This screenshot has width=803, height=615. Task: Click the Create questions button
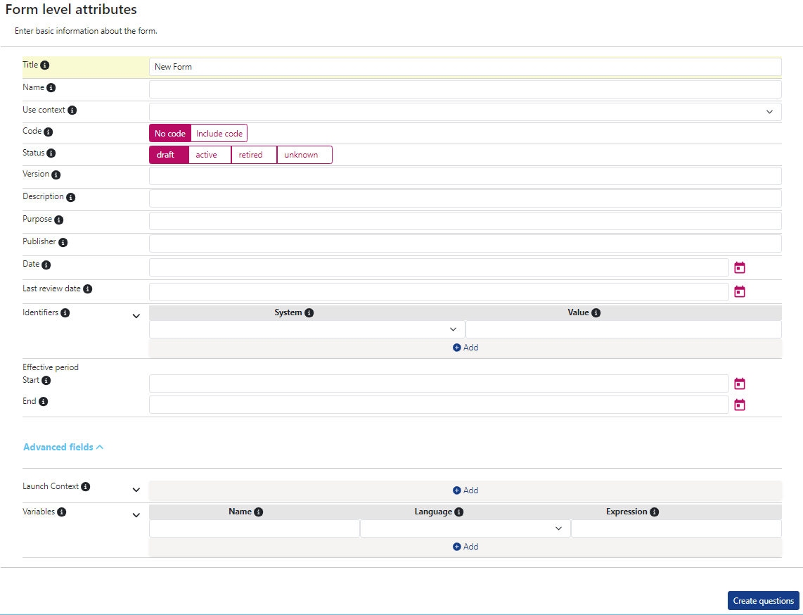coord(763,600)
